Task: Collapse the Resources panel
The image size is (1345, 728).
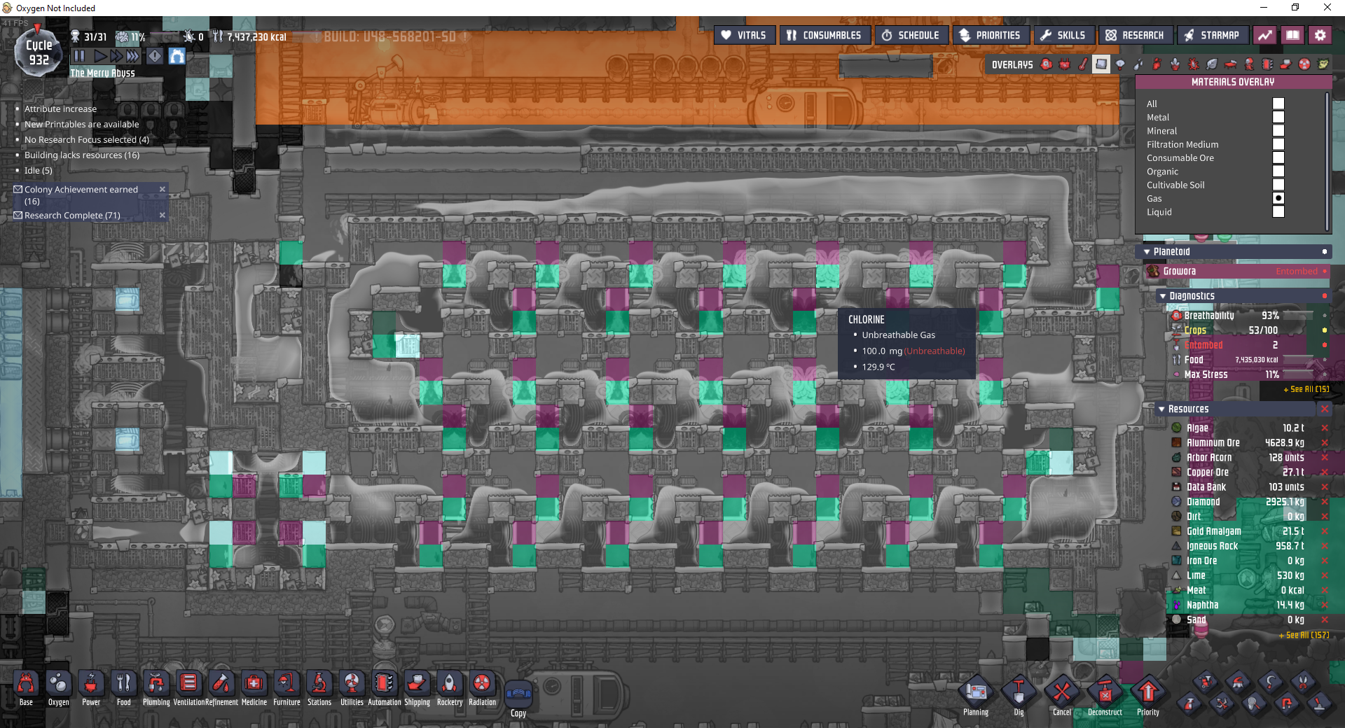Action: pyautogui.click(x=1161, y=409)
